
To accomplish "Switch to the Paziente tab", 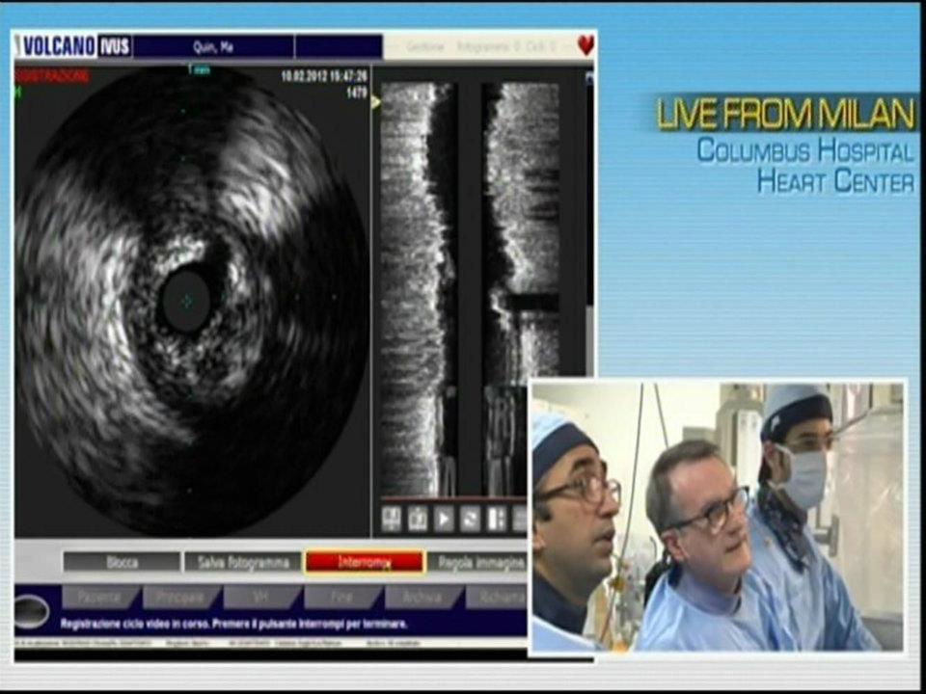I will [99, 598].
